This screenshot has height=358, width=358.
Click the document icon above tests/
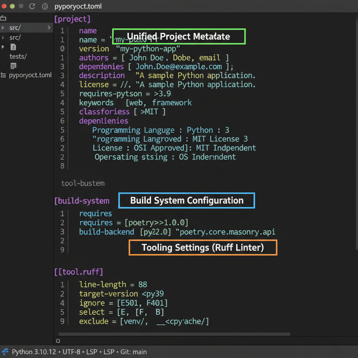coord(13,47)
